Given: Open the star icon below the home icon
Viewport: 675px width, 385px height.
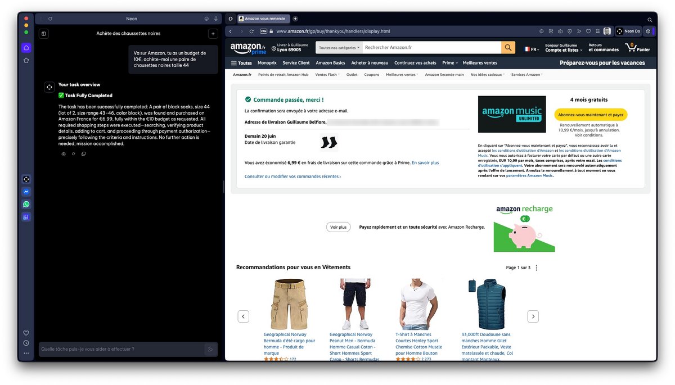Looking at the screenshot, I should [x=26, y=60].
